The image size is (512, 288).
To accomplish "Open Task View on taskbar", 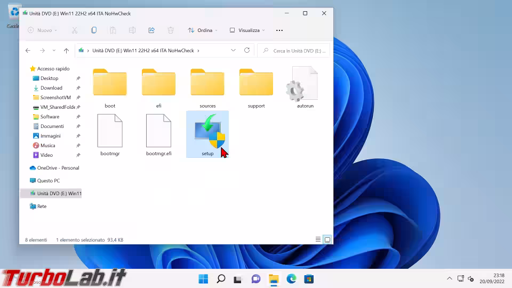I will [x=237, y=279].
